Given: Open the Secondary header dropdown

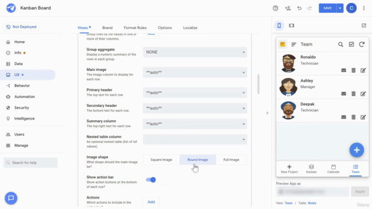Looking at the screenshot, I should [195, 109].
